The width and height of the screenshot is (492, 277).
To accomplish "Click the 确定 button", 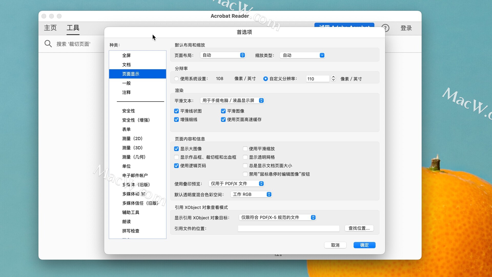I will pos(364,245).
